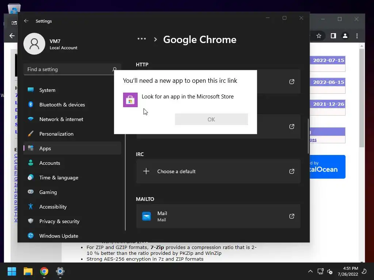Screen dimensions: 374x280
Task: Open Accessibility settings
Action: click(x=72, y=206)
